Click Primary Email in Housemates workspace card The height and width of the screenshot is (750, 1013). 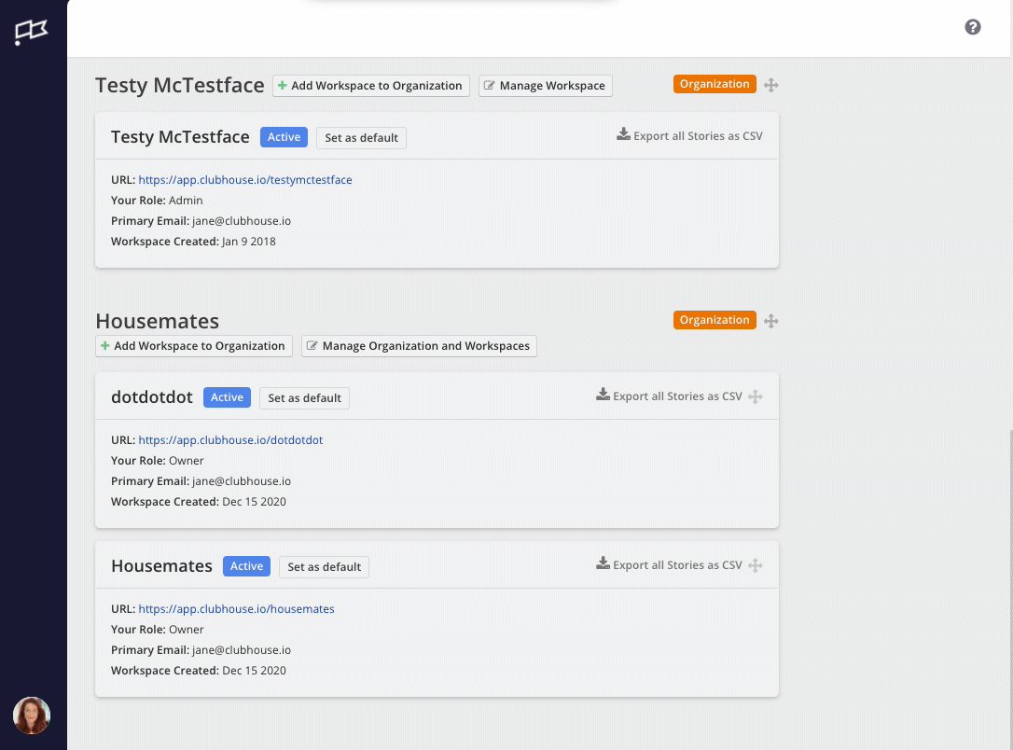click(201, 650)
